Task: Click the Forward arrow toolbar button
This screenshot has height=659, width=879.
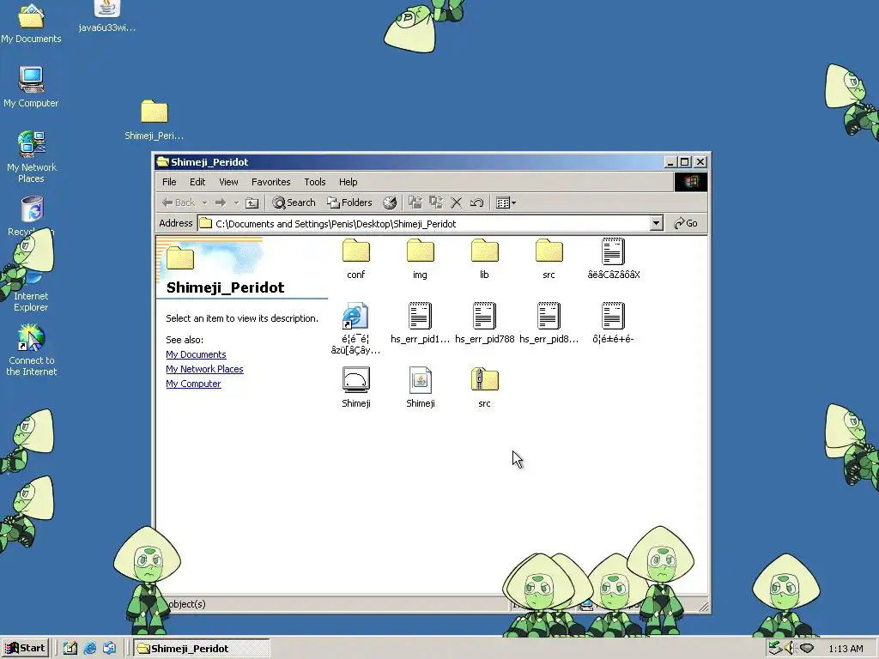Action: point(221,203)
